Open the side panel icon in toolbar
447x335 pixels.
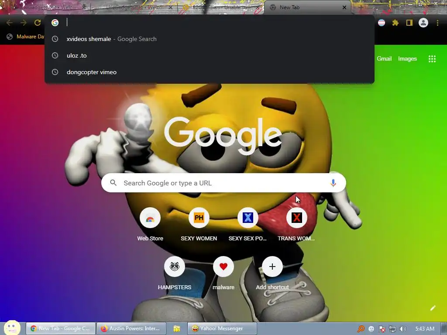409,23
